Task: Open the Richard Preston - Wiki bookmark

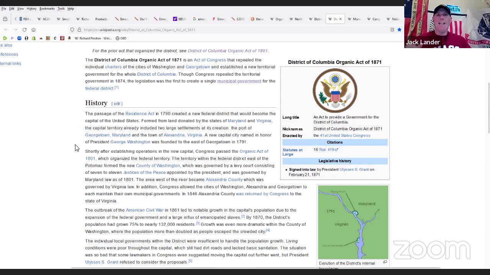Action: click(x=93, y=38)
